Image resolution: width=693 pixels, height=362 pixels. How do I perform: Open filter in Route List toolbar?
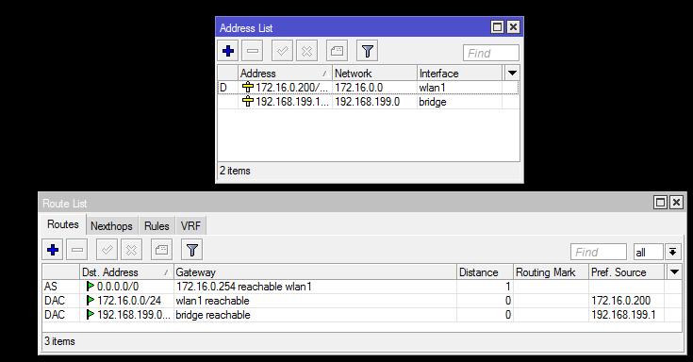tap(191, 250)
